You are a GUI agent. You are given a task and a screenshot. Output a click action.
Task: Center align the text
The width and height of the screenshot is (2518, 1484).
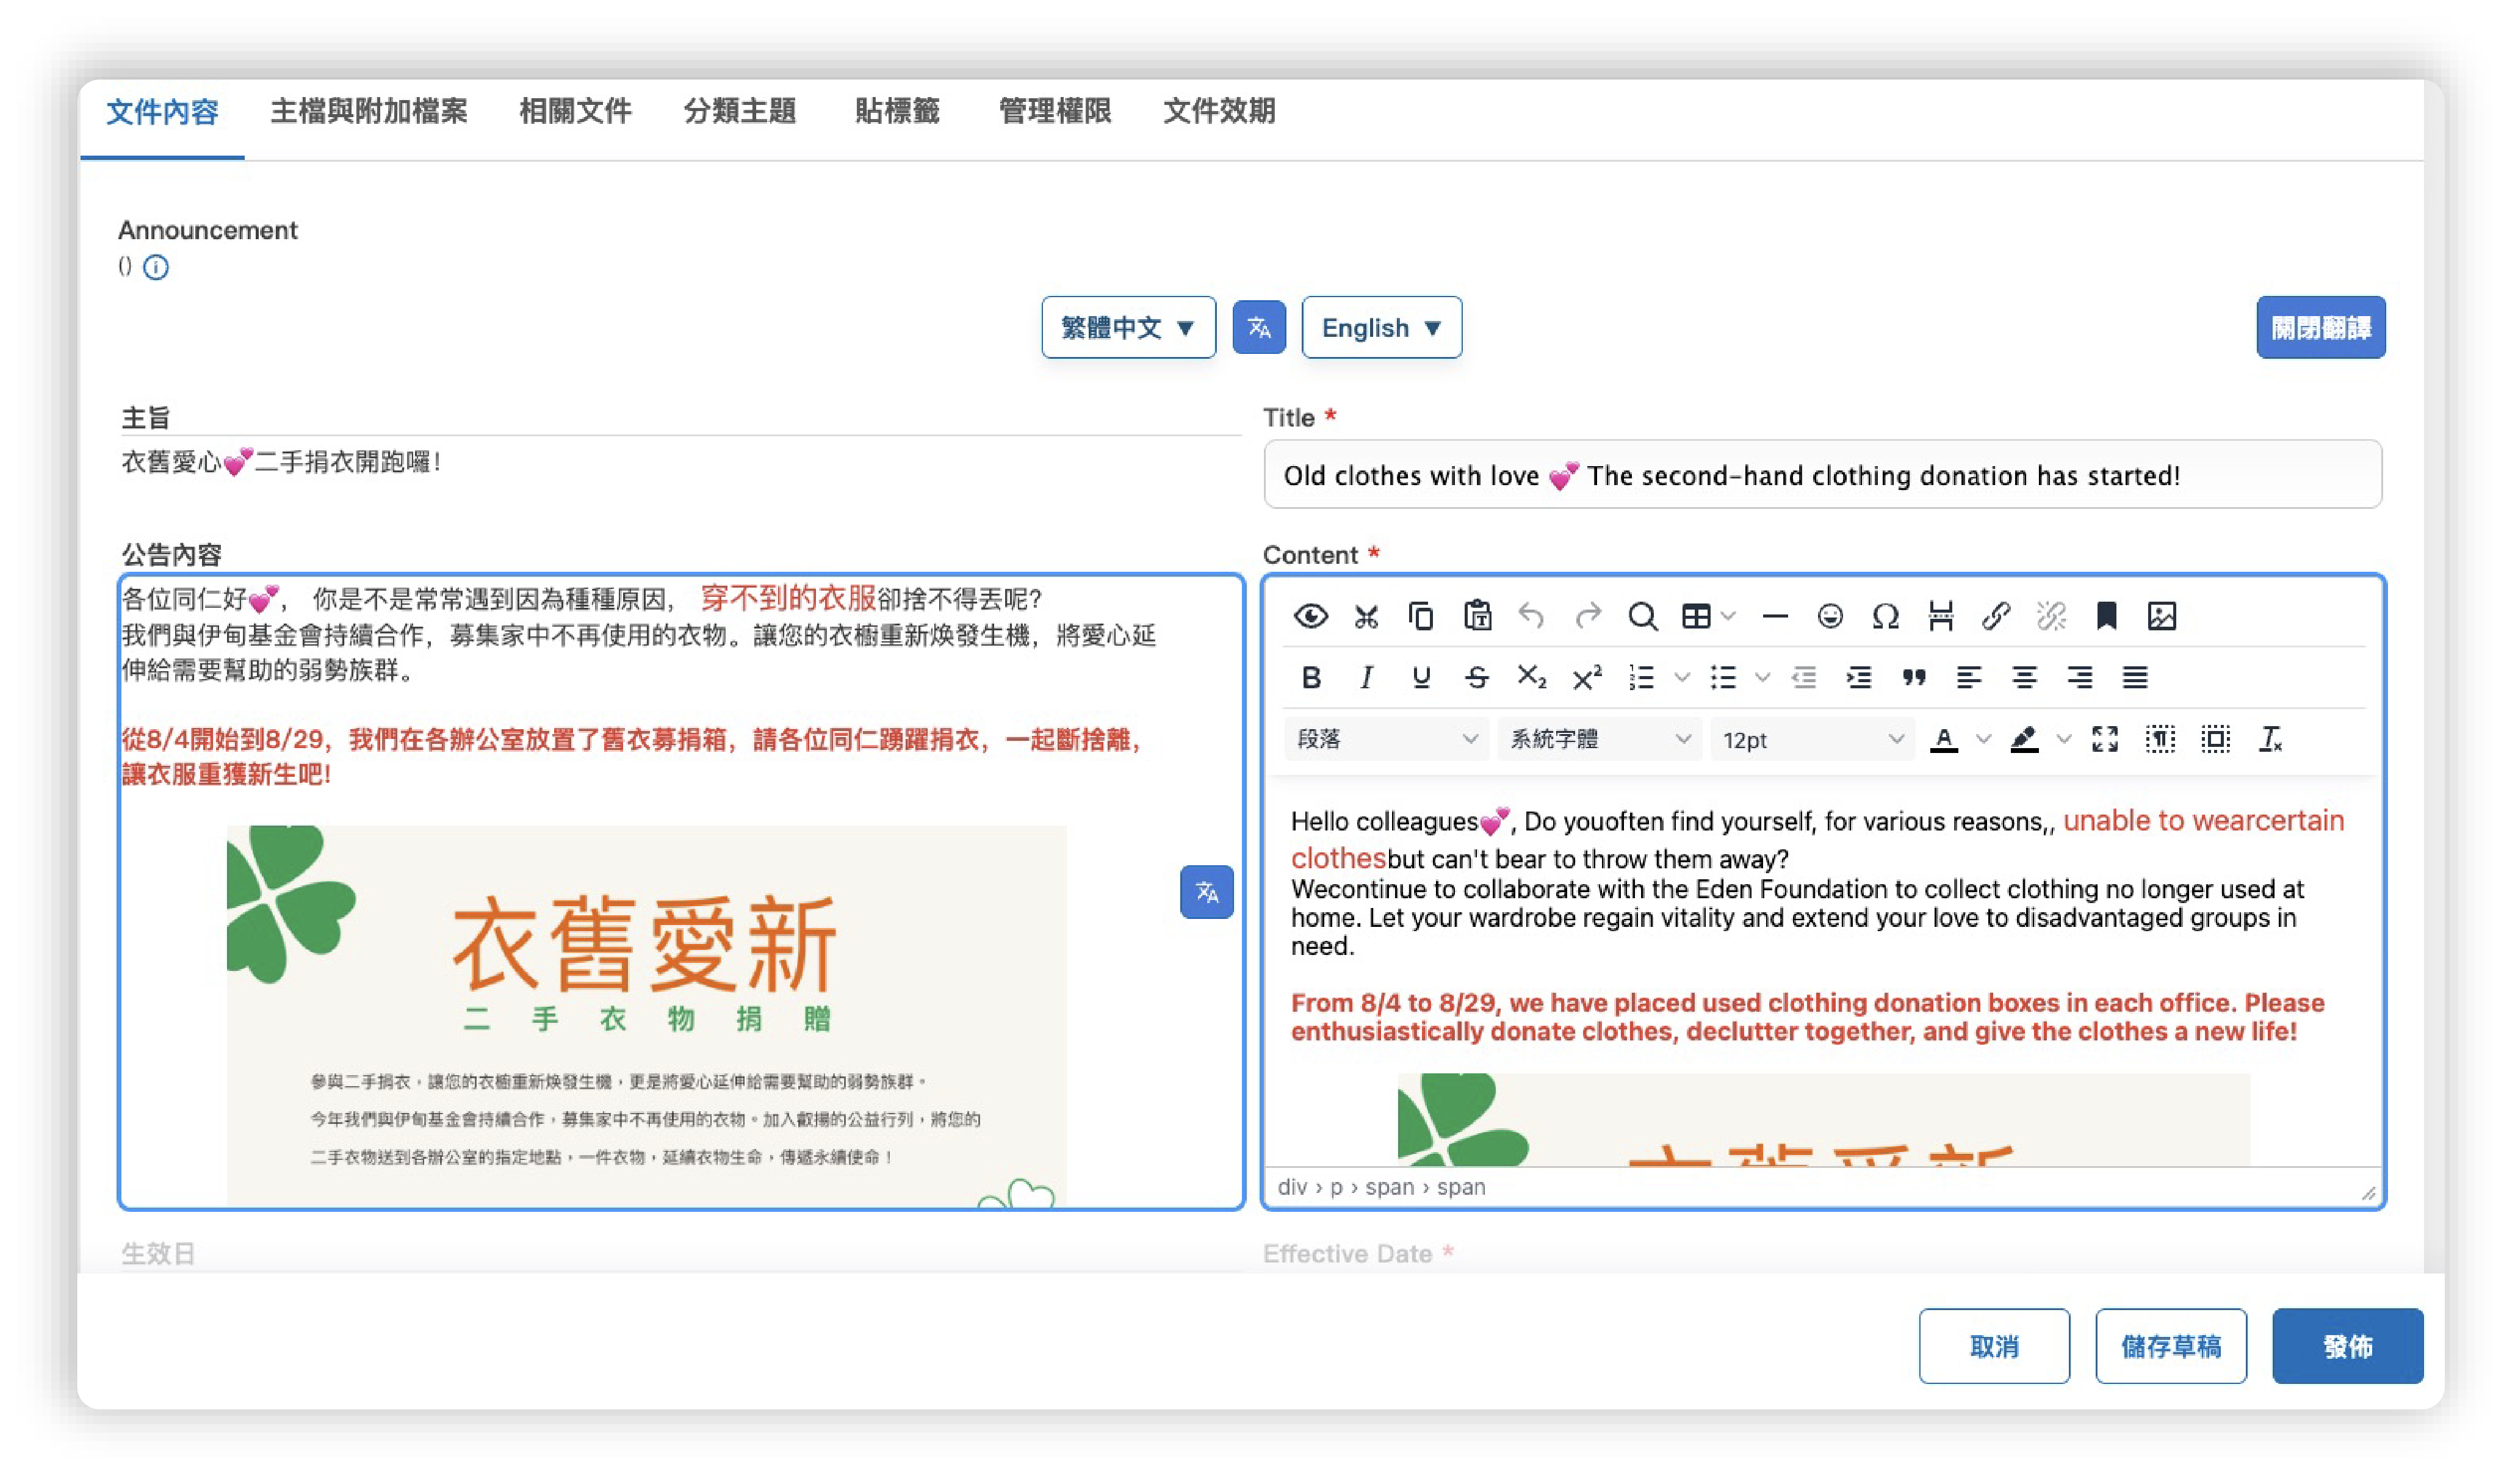click(2025, 678)
